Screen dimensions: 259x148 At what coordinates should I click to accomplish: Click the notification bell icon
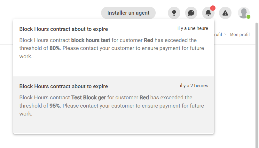(208, 13)
